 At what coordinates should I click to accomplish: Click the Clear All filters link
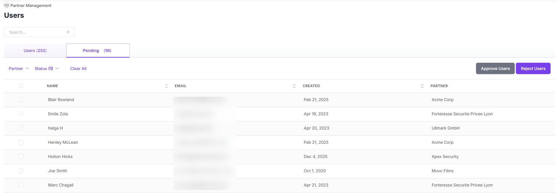[78, 69]
